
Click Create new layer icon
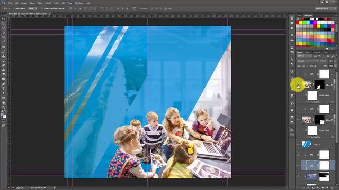click(327, 188)
